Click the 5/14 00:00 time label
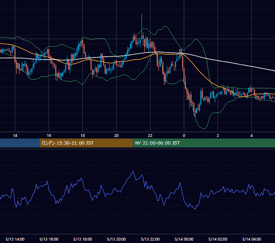The width and height of the screenshot is (275, 243). 184,239
